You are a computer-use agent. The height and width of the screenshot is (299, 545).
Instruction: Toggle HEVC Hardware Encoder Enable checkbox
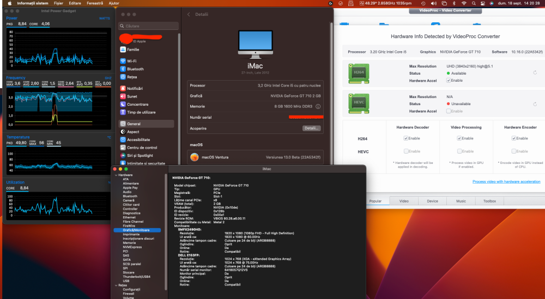point(514,151)
